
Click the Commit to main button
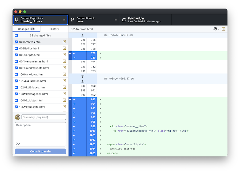40,151
